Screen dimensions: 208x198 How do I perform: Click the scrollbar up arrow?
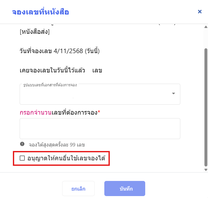206,26
